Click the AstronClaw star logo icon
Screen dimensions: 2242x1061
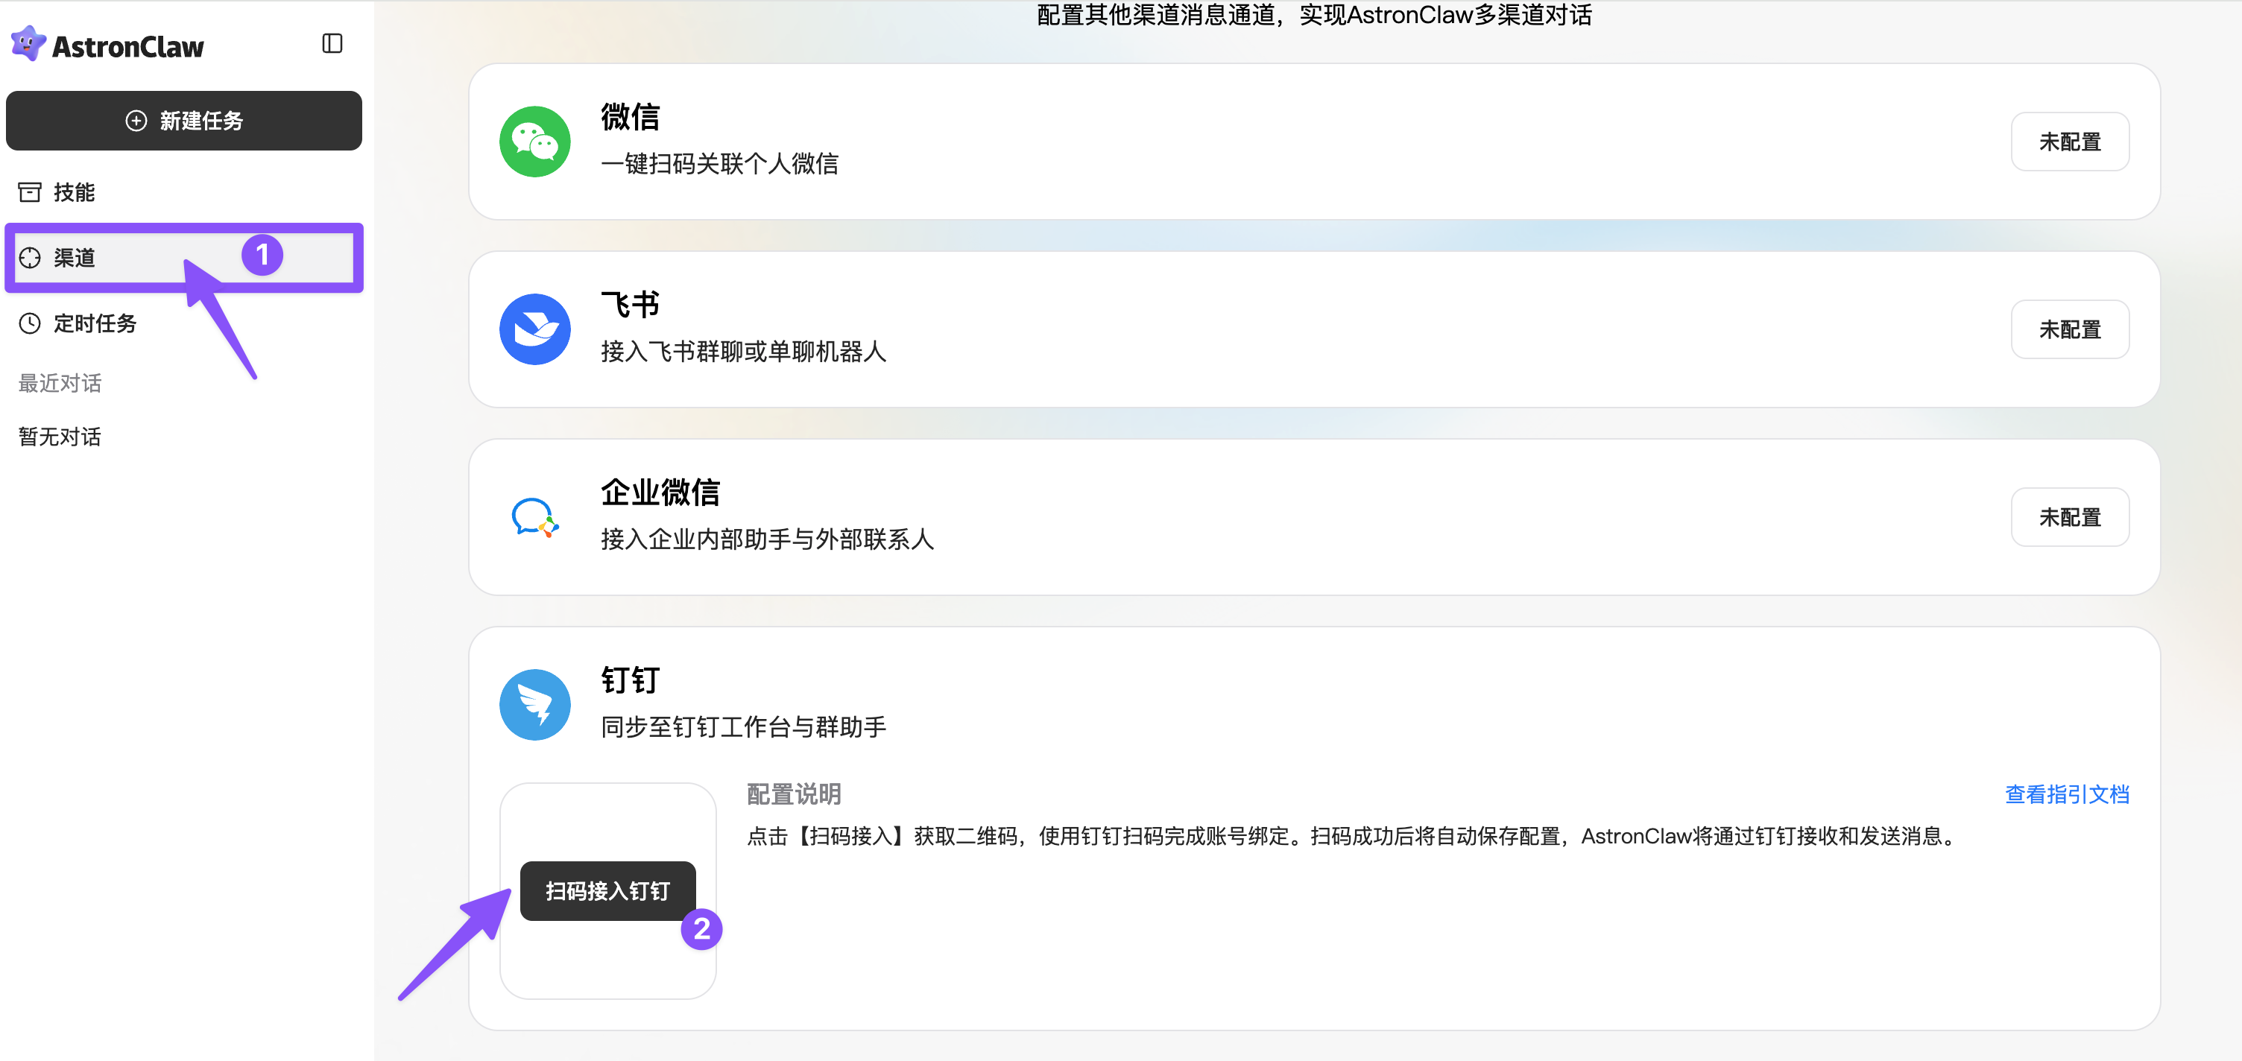tap(28, 43)
